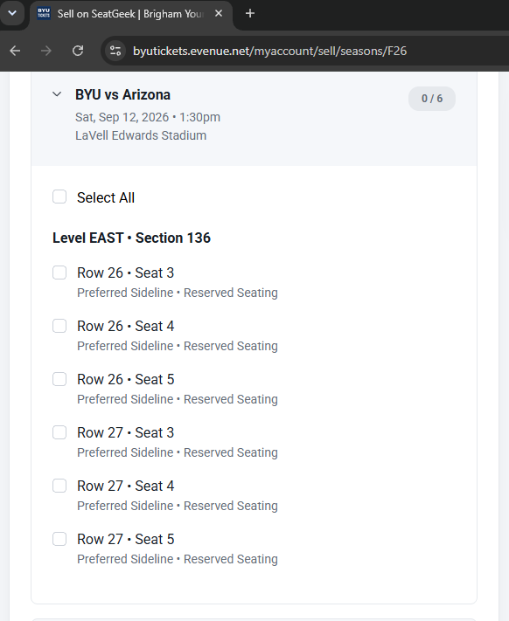Select Row 26 Seat 5 checkbox
This screenshot has width=509, height=621.
(59, 379)
